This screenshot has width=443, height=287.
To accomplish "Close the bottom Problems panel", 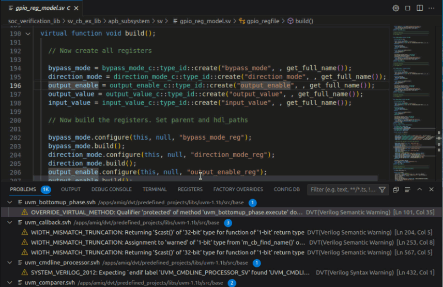I will (431, 190).
